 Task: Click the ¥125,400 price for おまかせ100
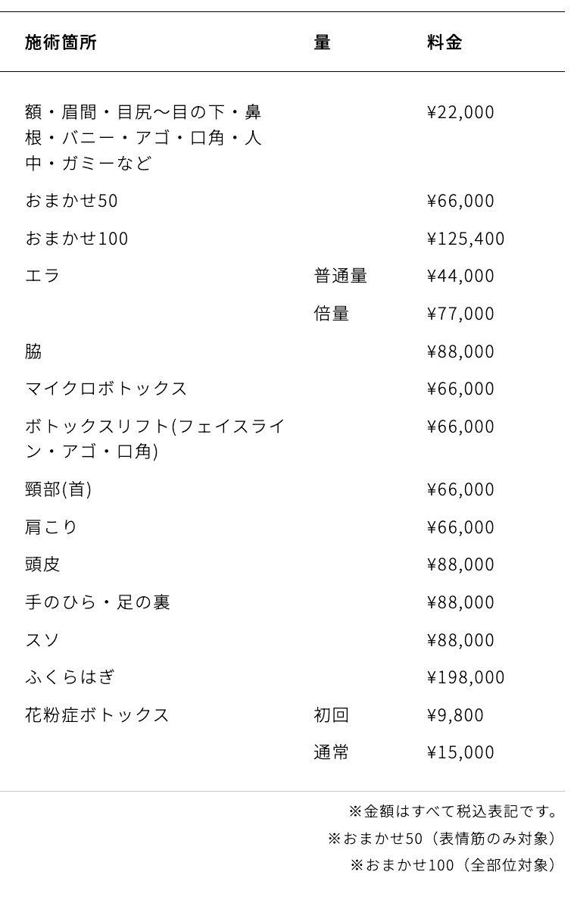[x=466, y=239]
